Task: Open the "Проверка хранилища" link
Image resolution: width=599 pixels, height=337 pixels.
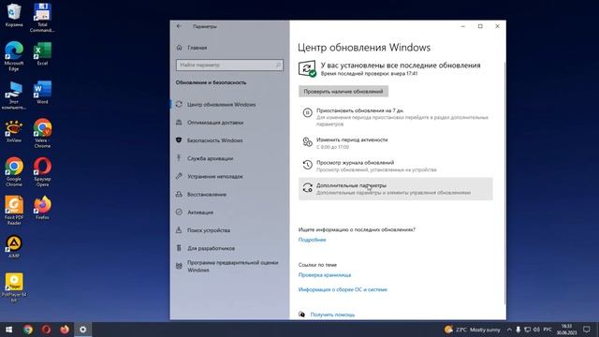Action: click(325, 275)
